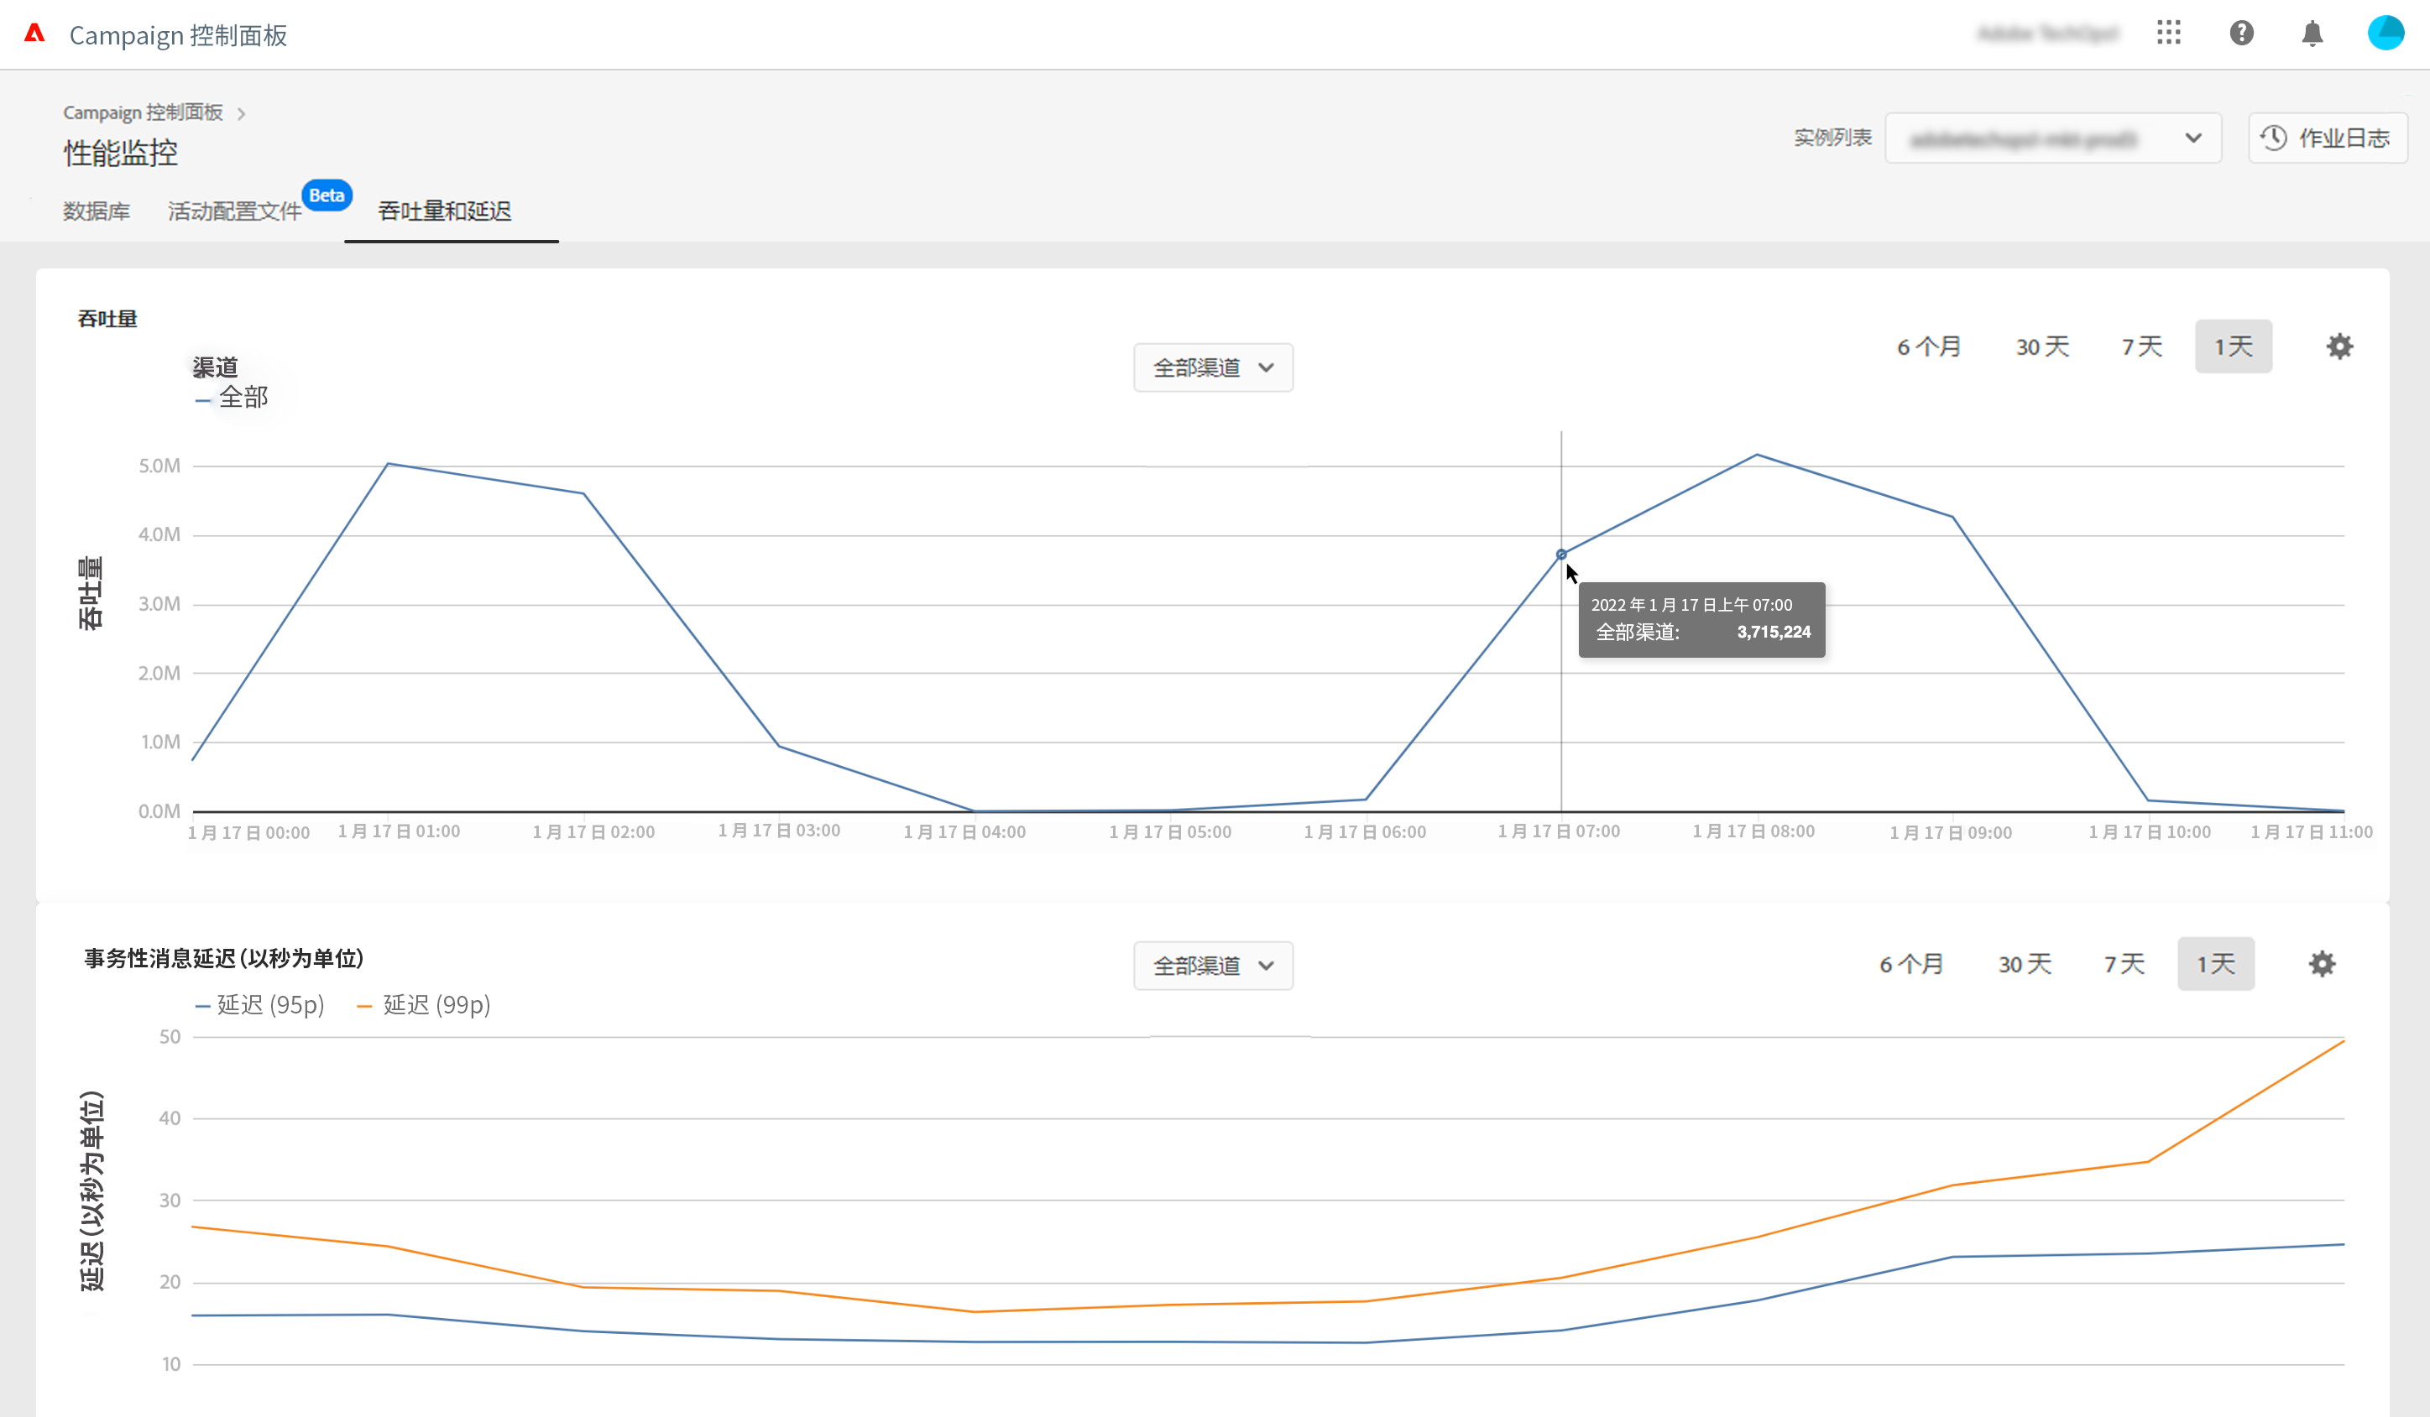Open the help question mark icon
Viewport: 2430px width, 1417px height.
(2242, 34)
